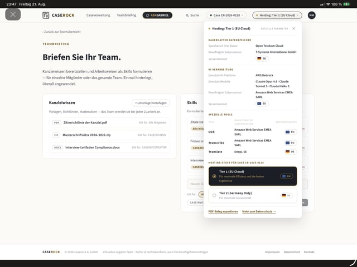
Task: Click the PDF file type badge
Action: pos(56,122)
